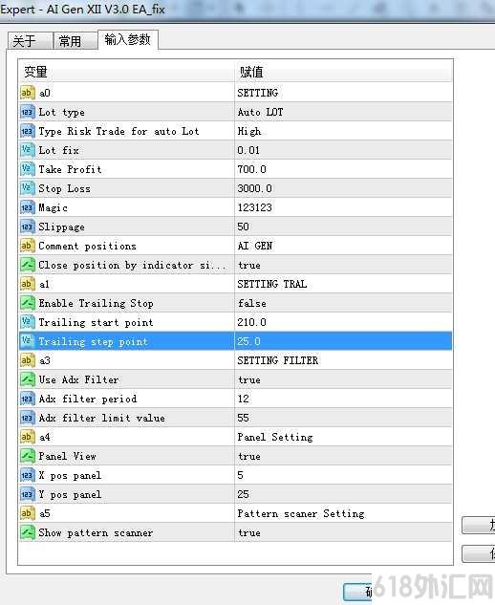The image size is (495, 605).
Task: Click the boolean icon for Enable Trailing Stop
Action: click(x=27, y=303)
